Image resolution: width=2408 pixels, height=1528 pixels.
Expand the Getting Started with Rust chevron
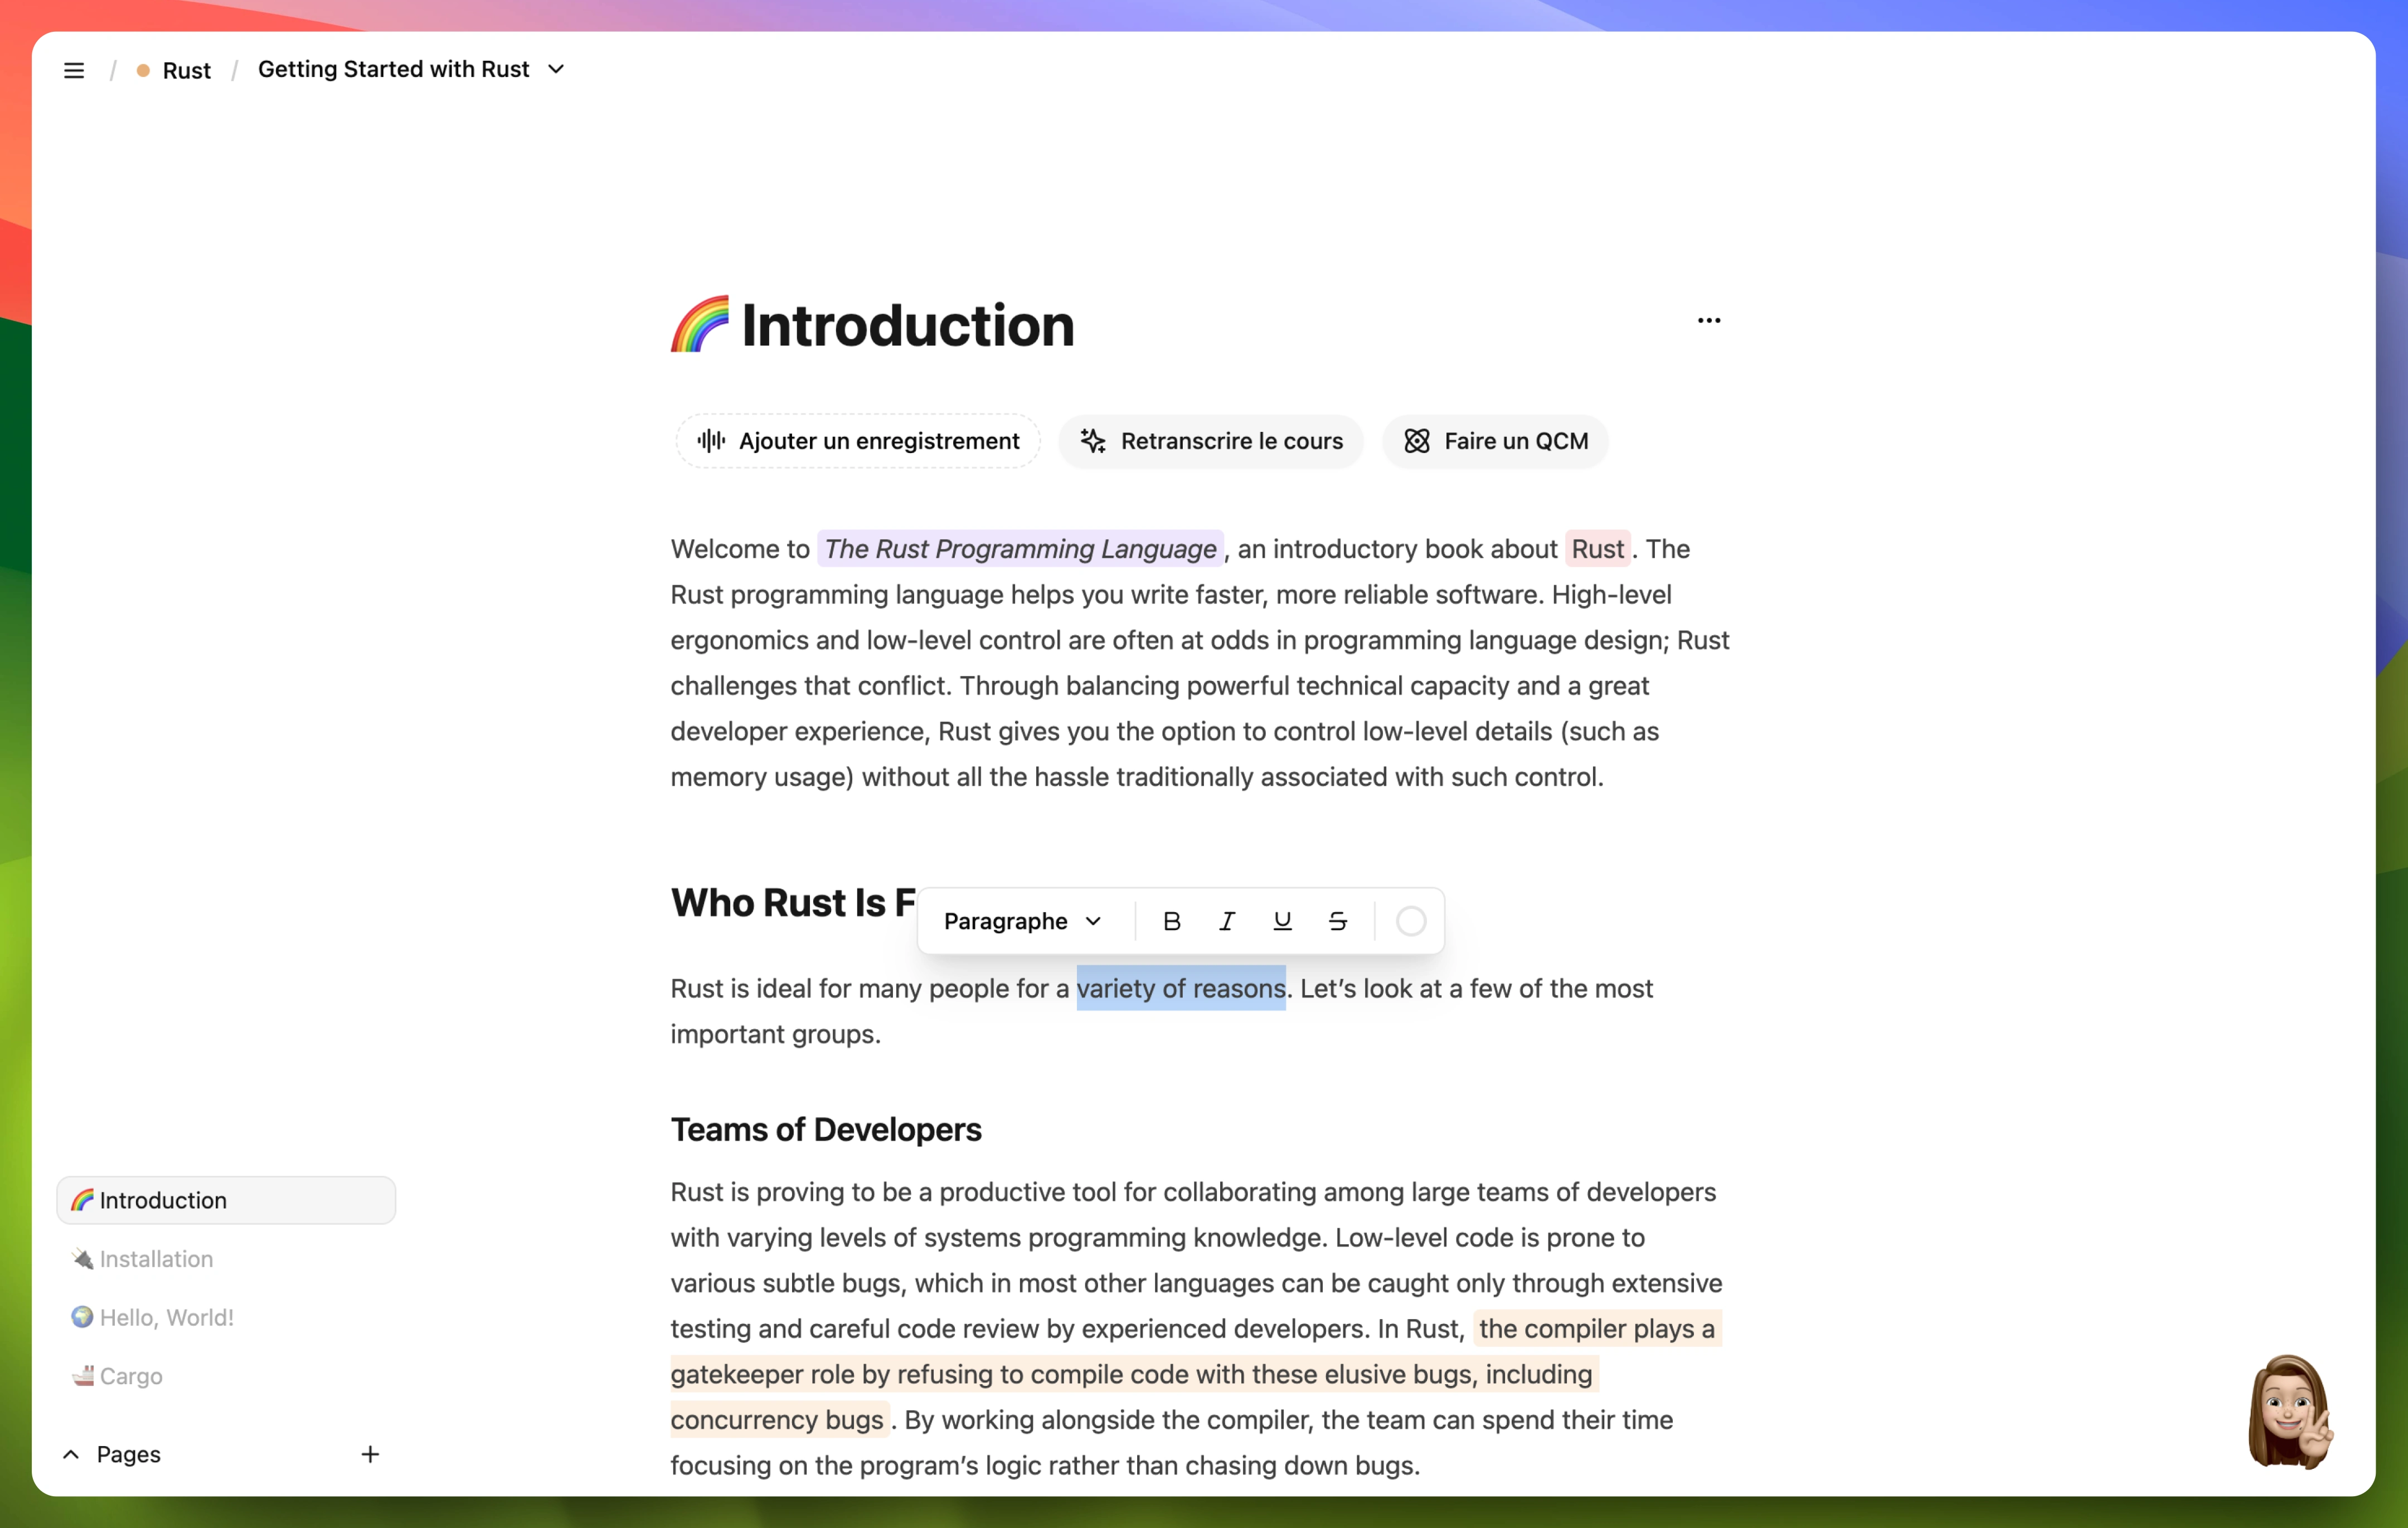click(560, 69)
